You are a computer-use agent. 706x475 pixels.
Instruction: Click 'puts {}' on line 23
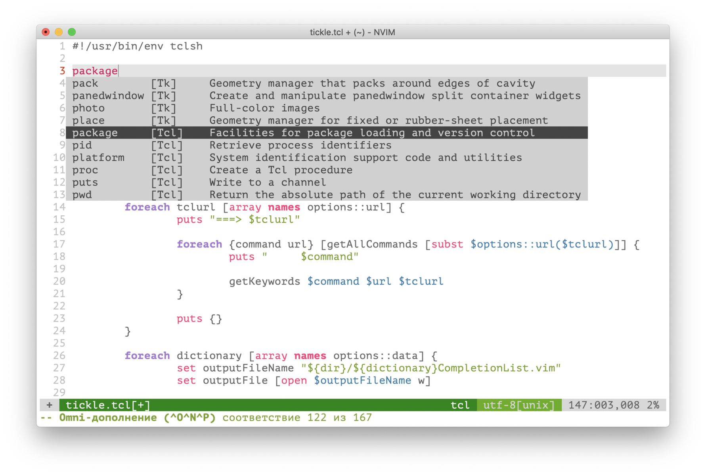click(x=199, y=319)
